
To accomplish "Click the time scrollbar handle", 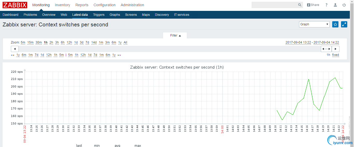I will click(x=326, y=49).
